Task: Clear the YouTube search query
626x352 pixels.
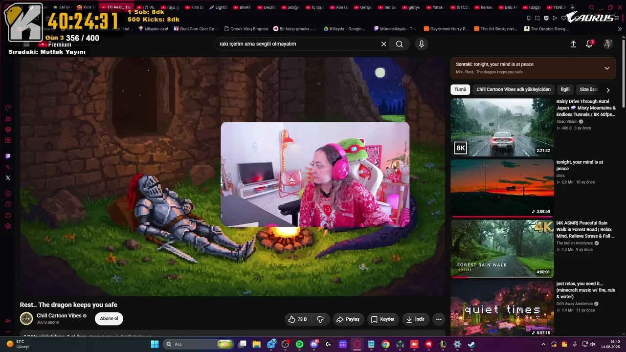Action: coord(384,44)
